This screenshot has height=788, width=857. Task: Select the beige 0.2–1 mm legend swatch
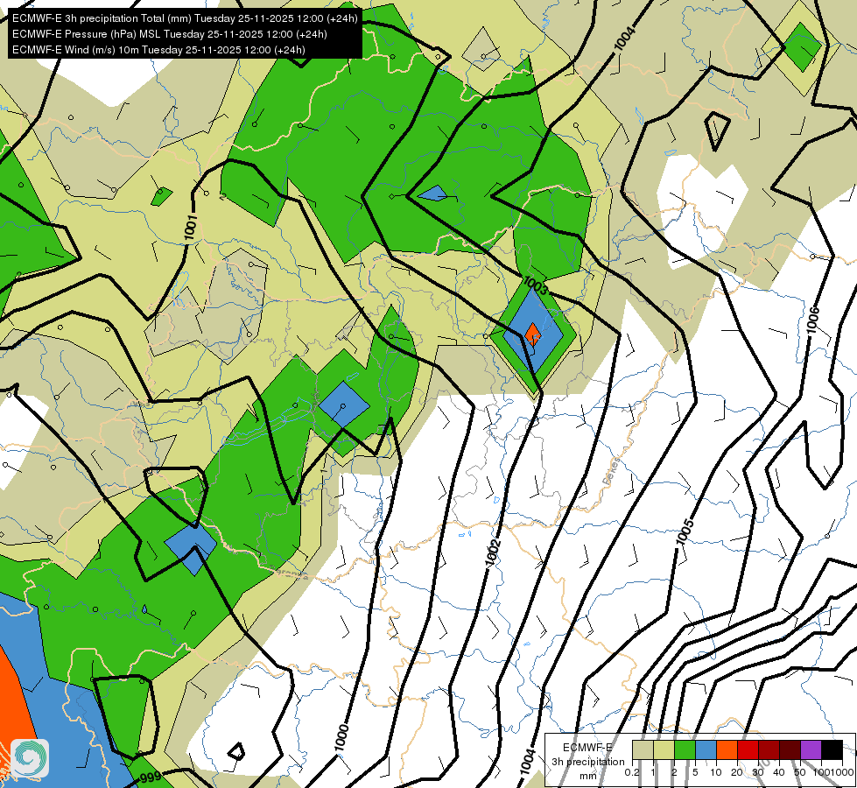(x=643, y=750)
